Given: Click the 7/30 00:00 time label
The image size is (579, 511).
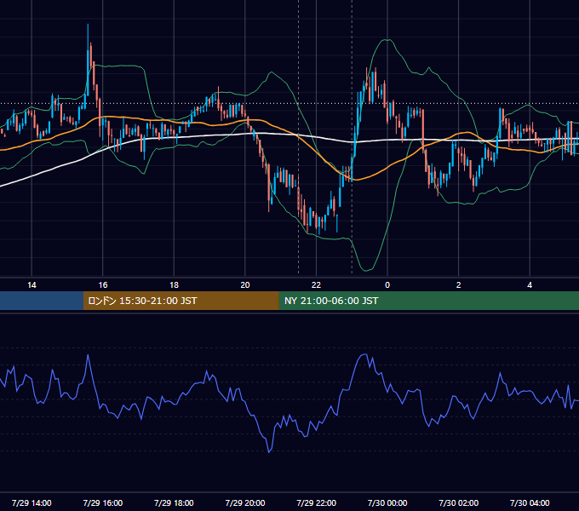Looking at the screenshot, I should click(387, 502).
